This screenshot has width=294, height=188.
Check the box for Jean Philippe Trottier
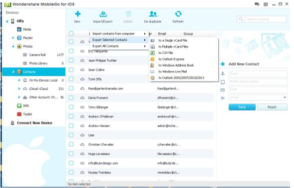[71, 60]
